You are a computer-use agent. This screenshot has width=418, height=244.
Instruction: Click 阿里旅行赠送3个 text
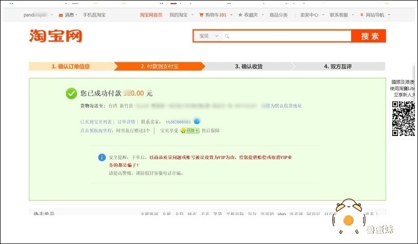[x=133, y=131]
